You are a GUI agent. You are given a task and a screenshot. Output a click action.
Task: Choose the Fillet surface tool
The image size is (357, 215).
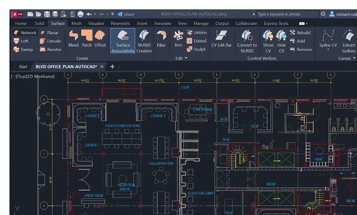[x=161, y=39]
